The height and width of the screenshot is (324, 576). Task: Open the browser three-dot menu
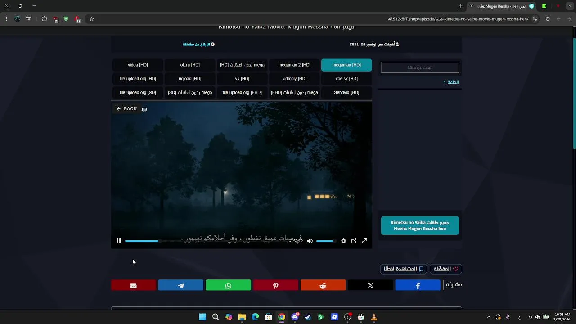coord(6,19)
